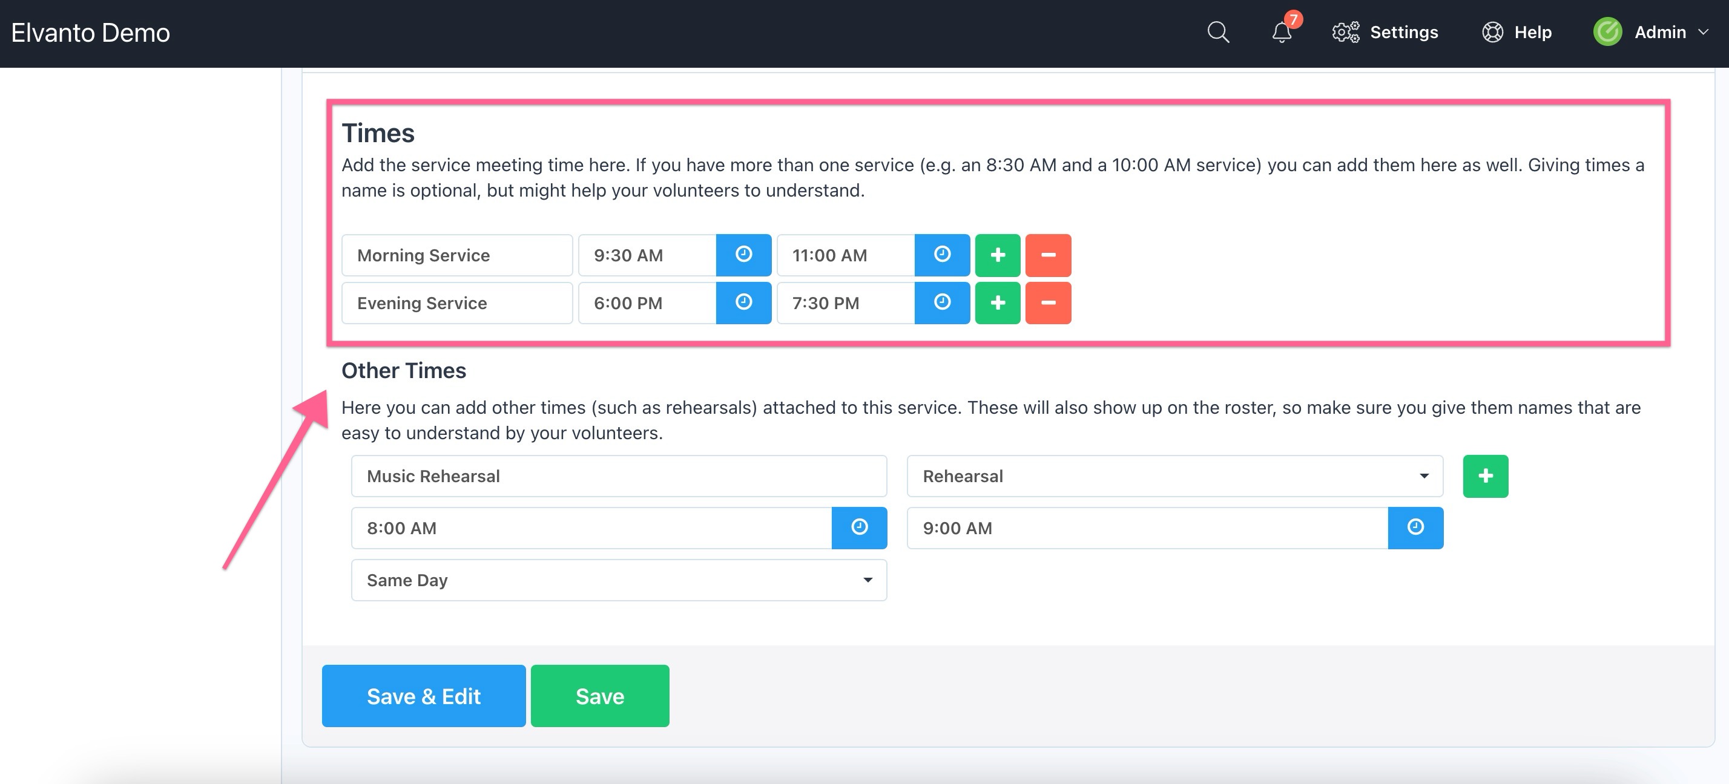
Task: Edit the 9:00 AM rehearsal end field
Action: (x=1147, y=528)
